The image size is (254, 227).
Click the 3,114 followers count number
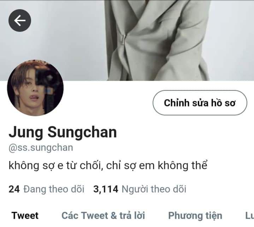(x=106, y=189)
